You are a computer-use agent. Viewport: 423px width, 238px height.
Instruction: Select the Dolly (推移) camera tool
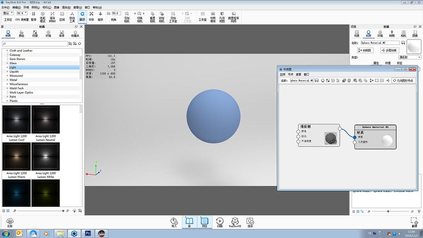[x=100, y=16]
